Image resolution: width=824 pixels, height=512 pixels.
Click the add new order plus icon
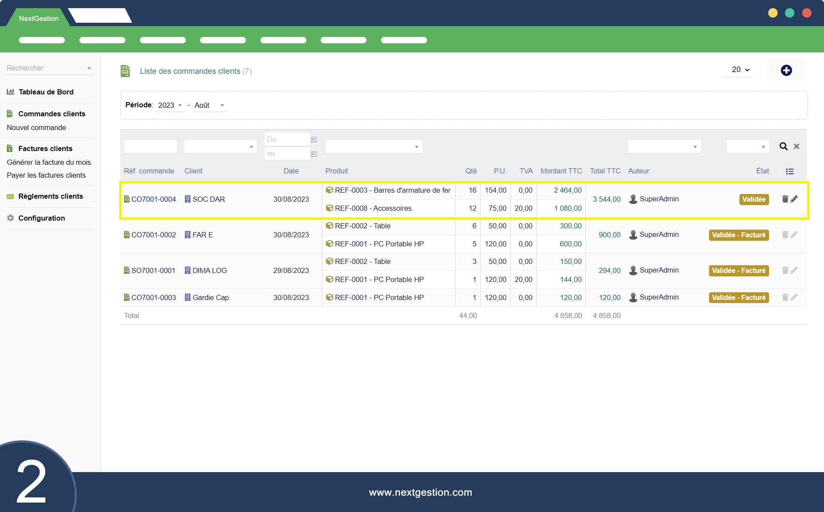(786, 70)
